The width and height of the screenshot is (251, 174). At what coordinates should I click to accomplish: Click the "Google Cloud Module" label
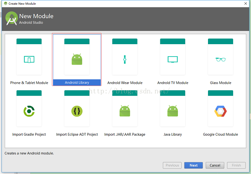coord(220,134)
